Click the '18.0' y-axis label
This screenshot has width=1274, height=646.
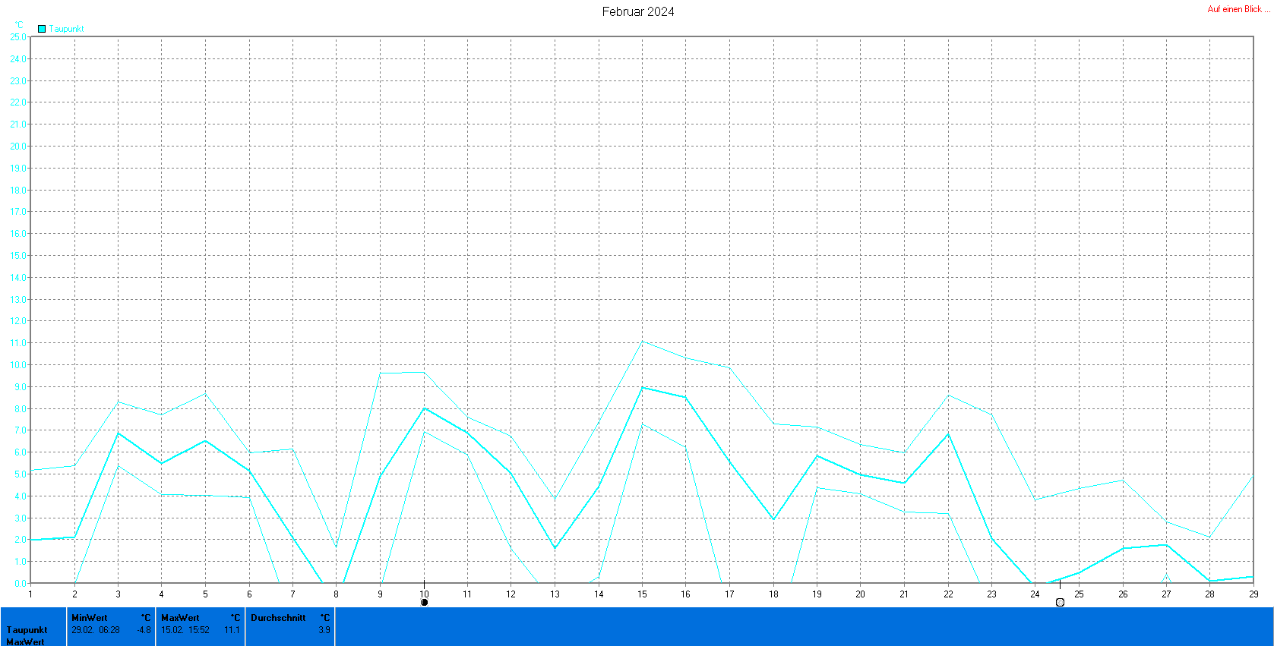(17, 190)
